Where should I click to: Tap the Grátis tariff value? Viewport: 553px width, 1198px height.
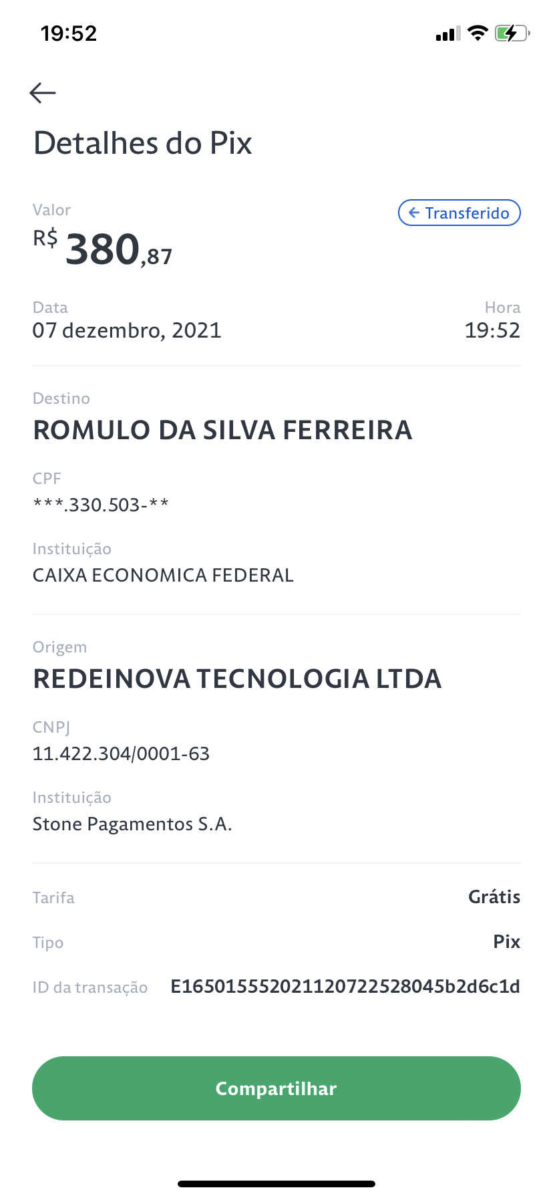point(494,897)
